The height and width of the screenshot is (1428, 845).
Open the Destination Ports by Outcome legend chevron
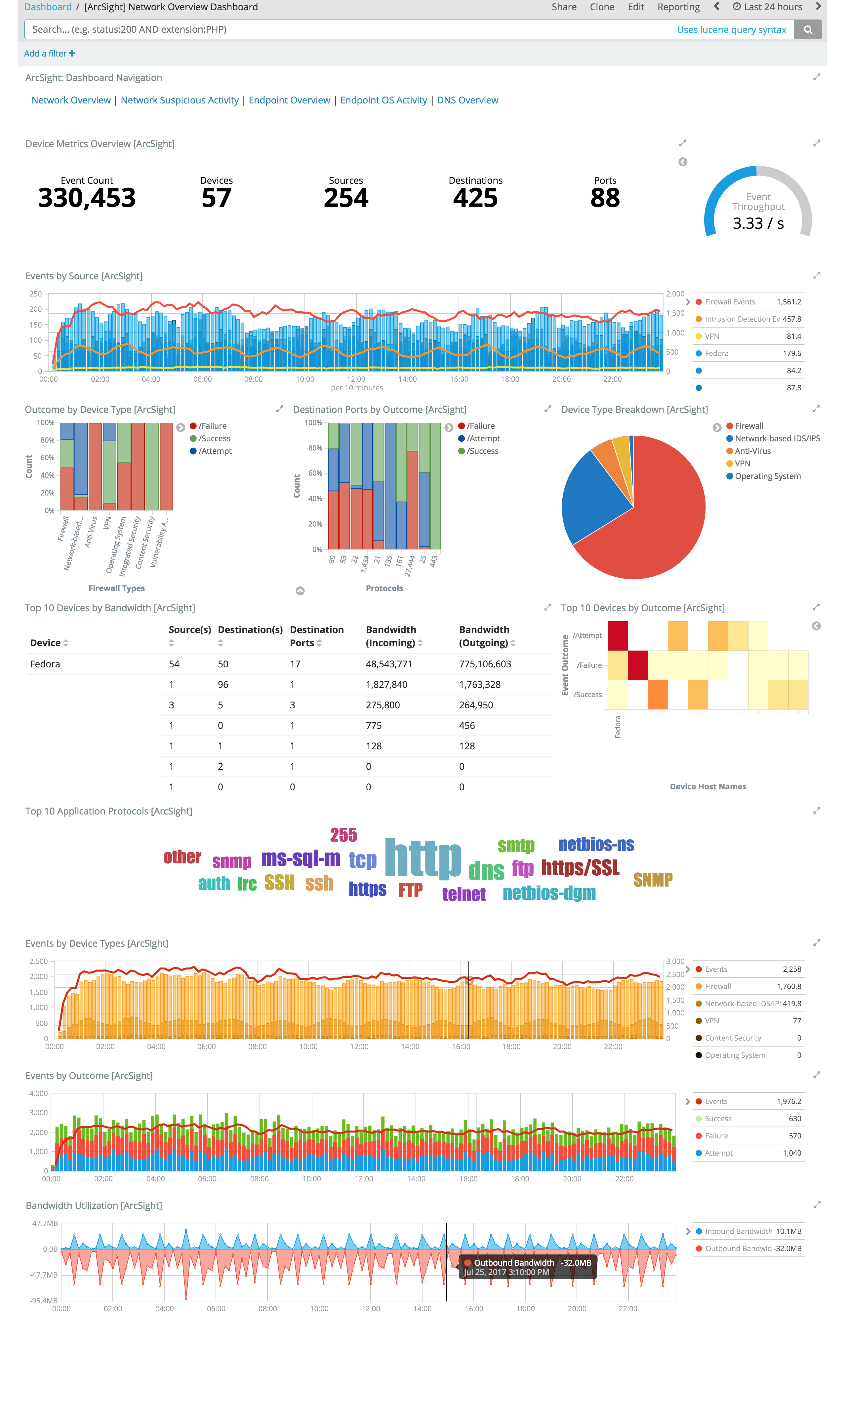449,428
